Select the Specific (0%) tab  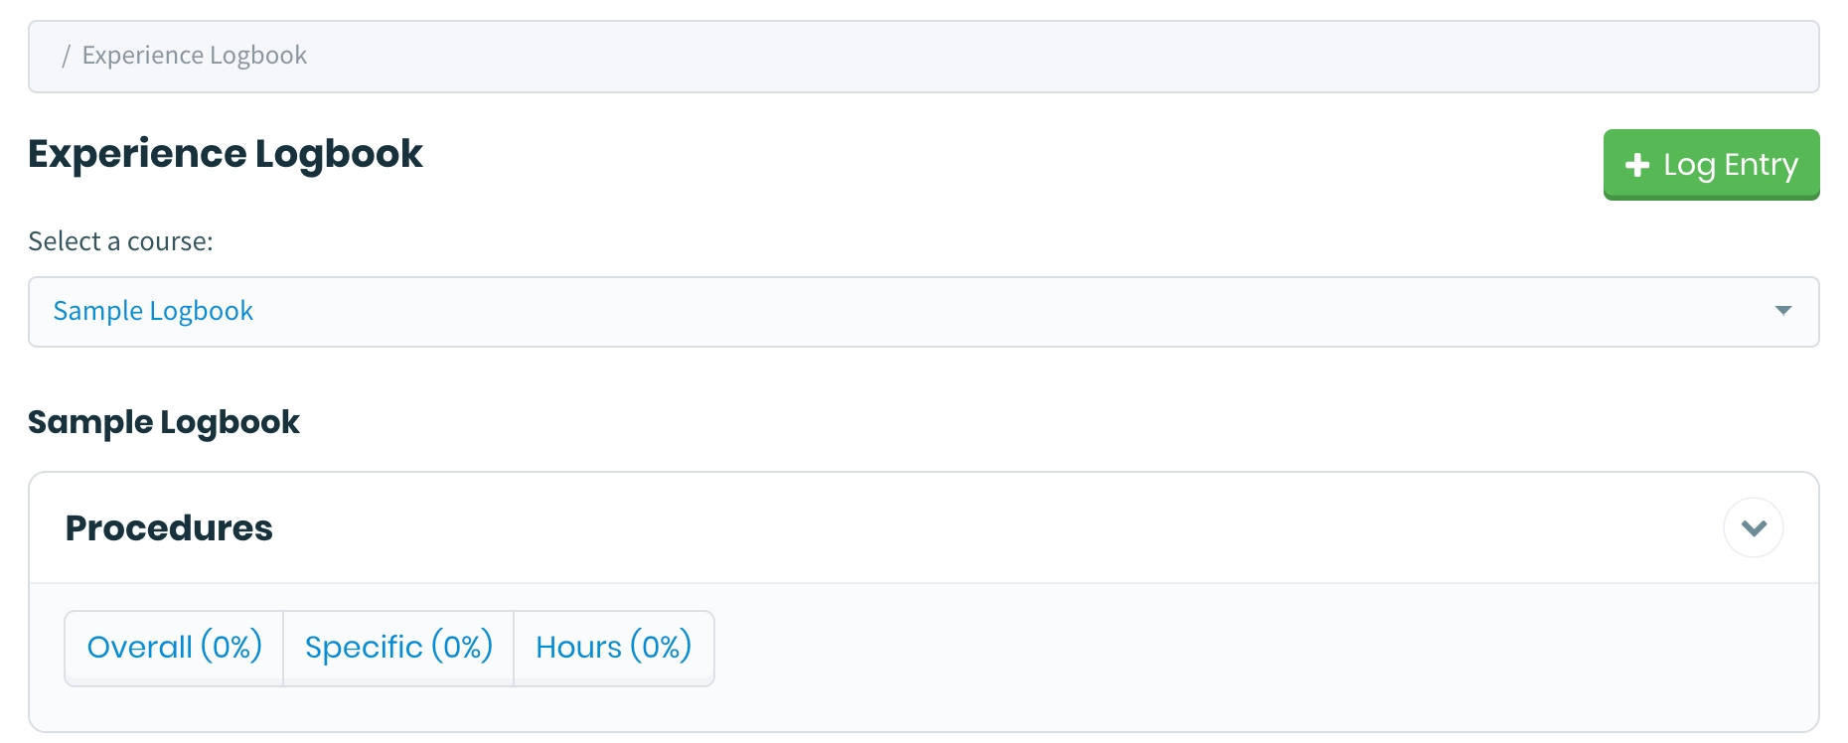tap(398, 648)
